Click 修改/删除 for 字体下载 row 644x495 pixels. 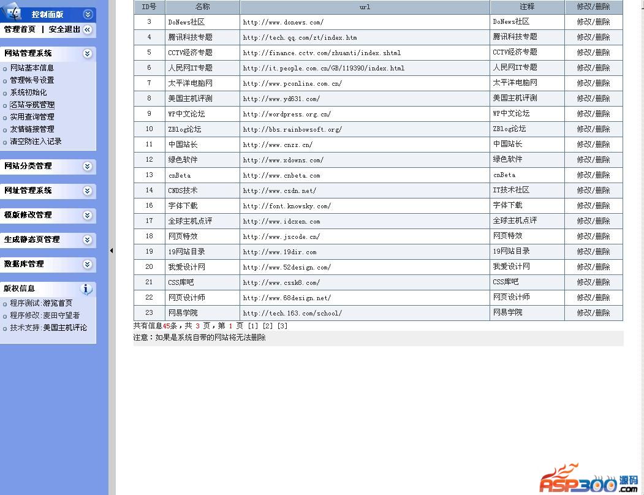tap(594, 205)
